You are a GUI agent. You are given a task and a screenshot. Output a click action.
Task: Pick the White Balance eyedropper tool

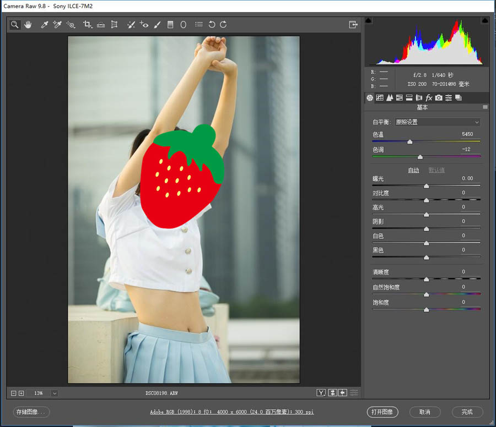tap(45, 25)
